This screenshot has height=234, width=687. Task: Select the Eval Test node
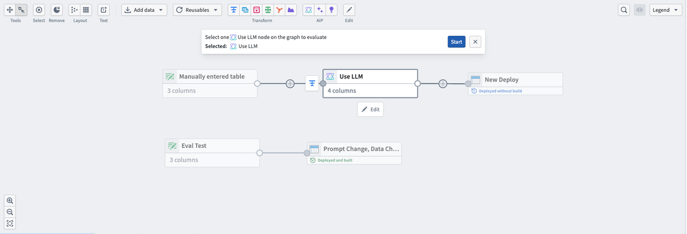(x=212, y=153)
